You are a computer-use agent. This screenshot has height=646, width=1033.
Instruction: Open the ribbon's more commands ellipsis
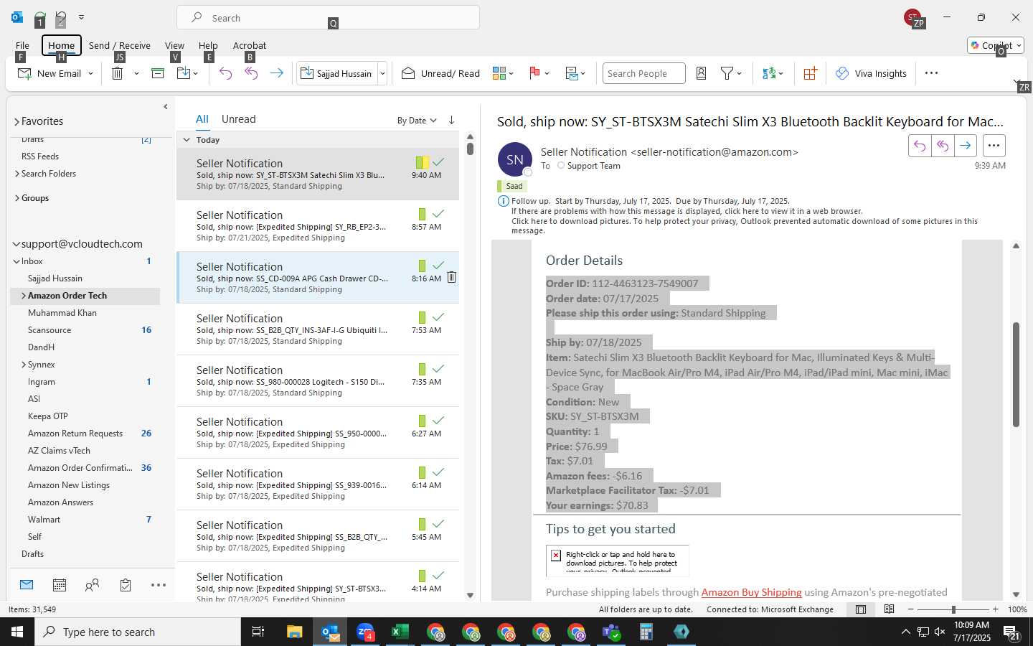coord(931,73)
